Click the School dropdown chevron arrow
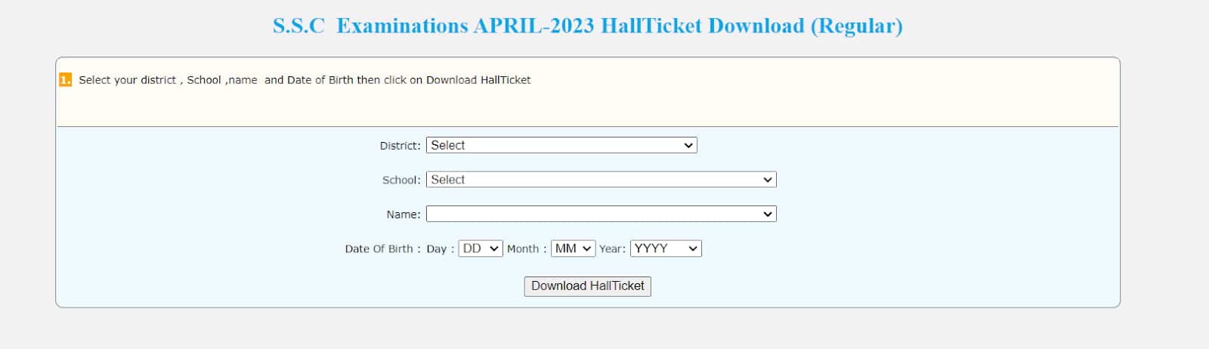The image size is (1209, 349). (x=768, y=180)
